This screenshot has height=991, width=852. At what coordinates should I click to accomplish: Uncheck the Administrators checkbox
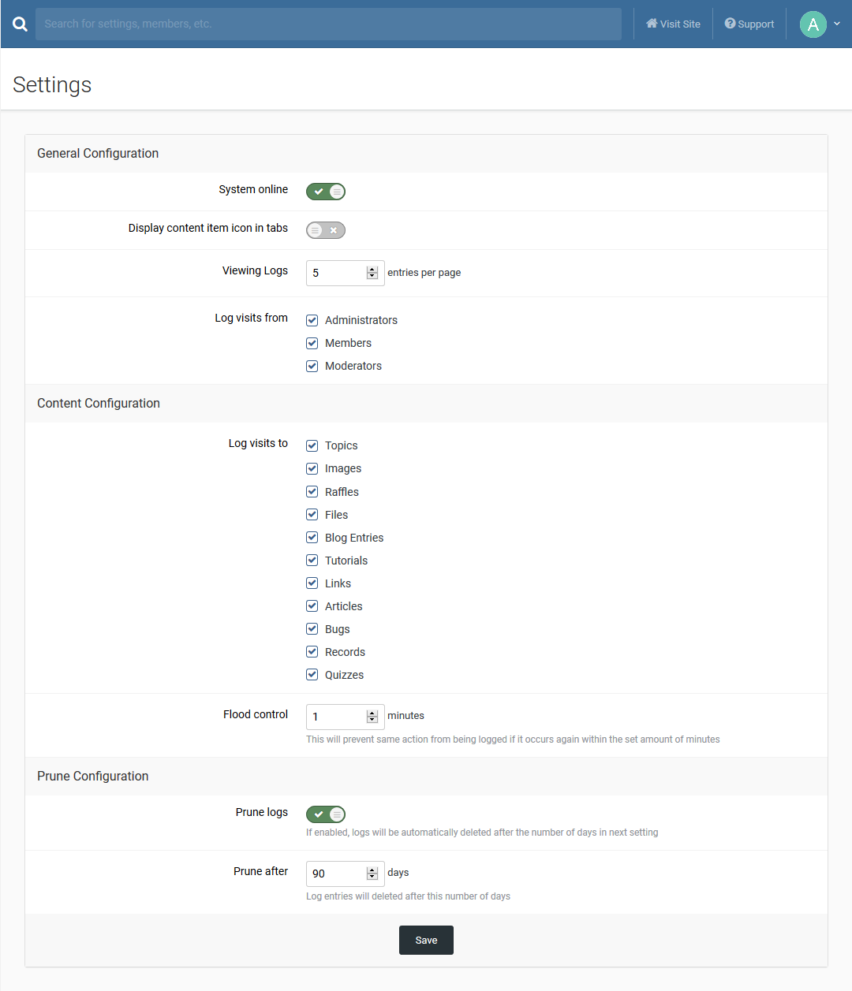tap(312, 320)
